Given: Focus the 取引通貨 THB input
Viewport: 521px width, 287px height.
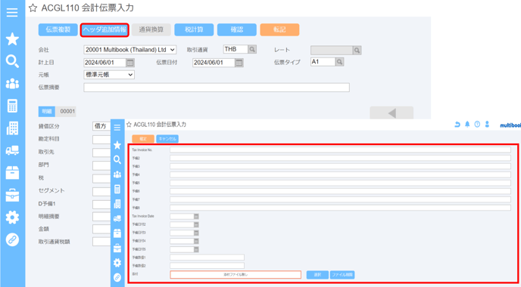Looking at the screenshot, I should point(236,49).
